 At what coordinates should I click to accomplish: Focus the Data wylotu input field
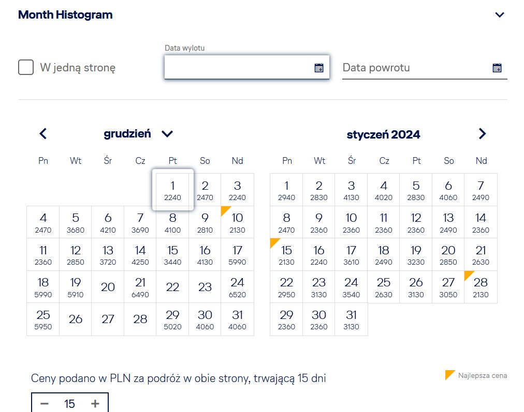pyautogui.click(x=246, y=67)
